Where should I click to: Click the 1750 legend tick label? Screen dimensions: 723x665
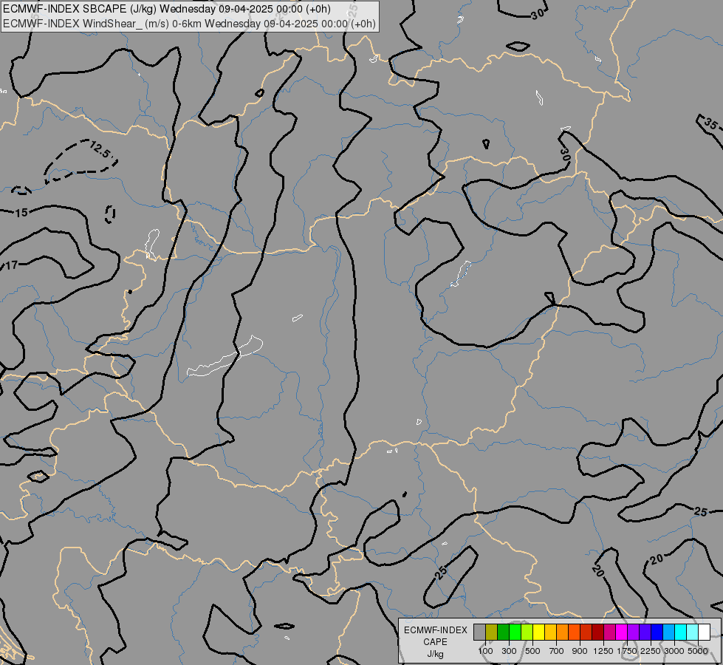click(627, 651)
